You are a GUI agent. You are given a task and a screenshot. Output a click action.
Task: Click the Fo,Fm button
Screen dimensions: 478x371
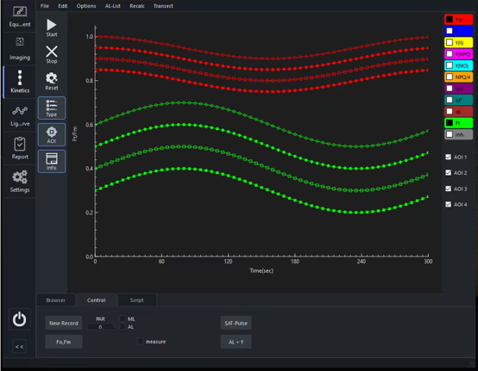pyautogui.click(x=64, y=342)
